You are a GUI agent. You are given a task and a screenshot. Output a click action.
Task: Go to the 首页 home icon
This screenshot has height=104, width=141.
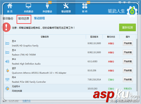click(10, 6)
